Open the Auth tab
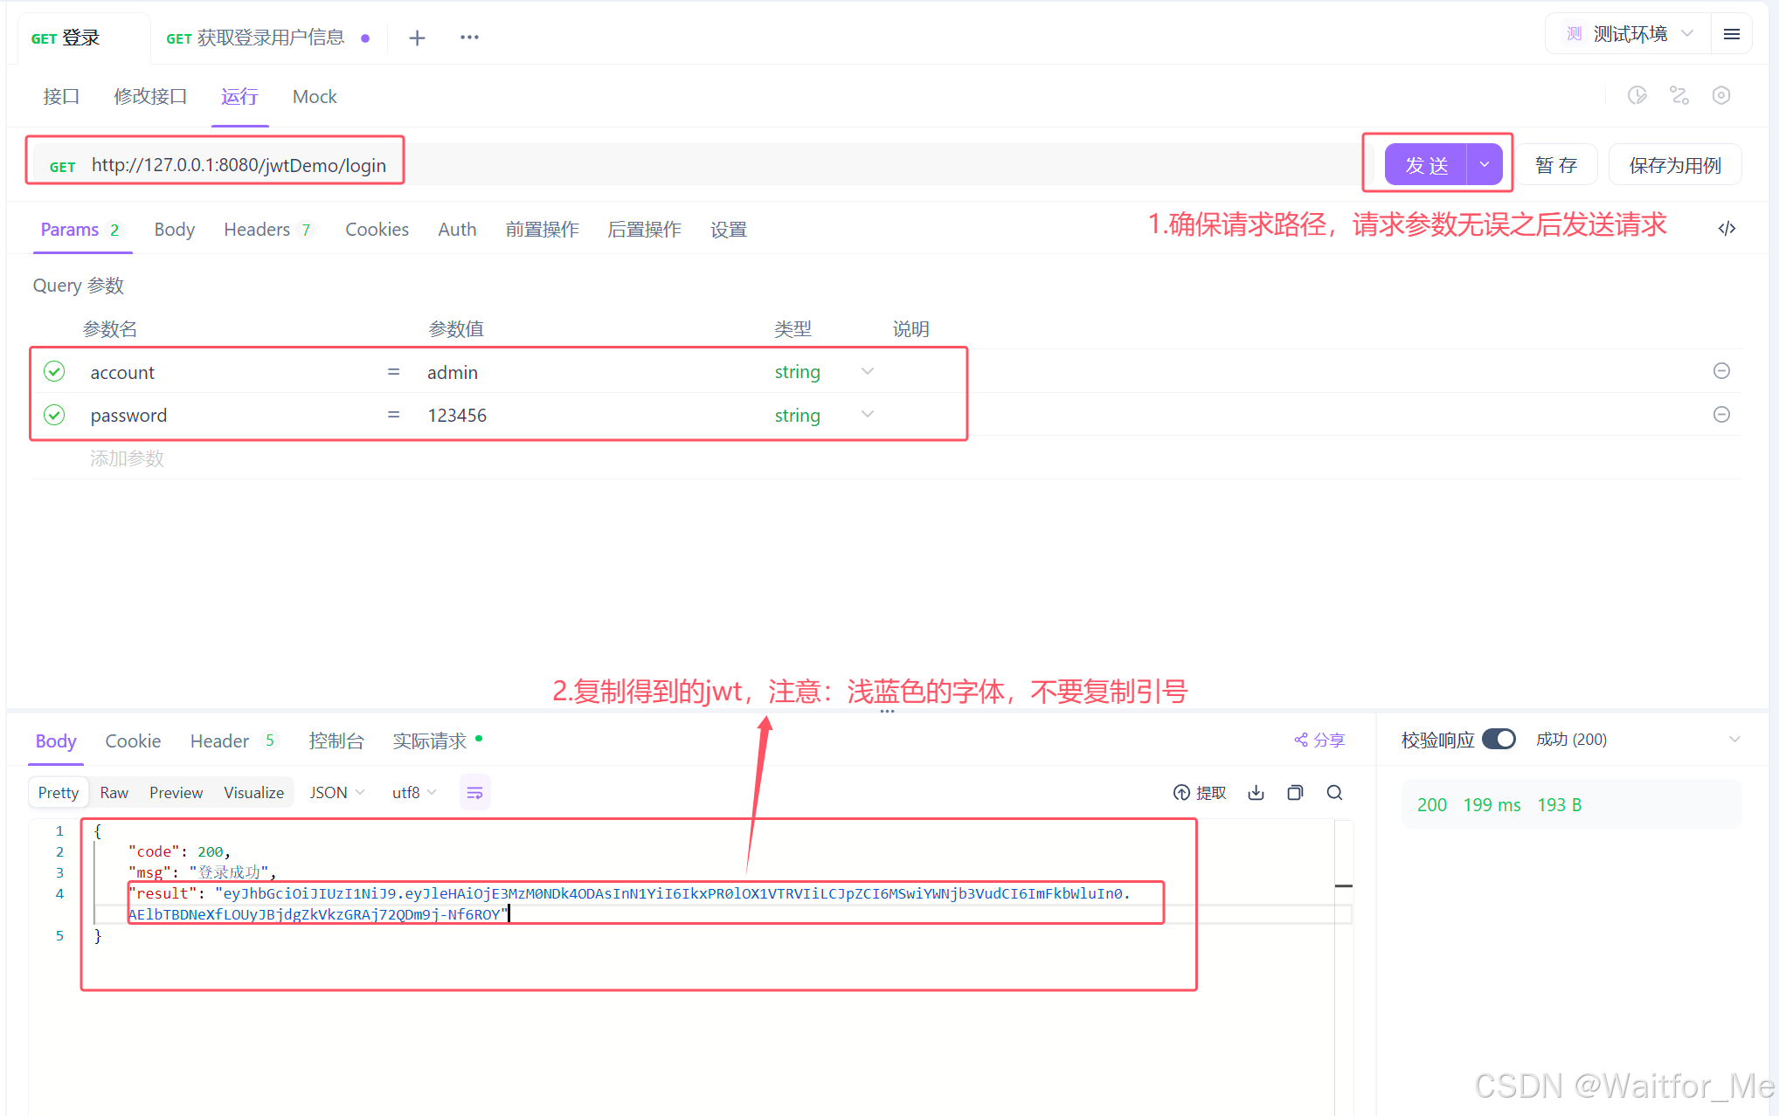1779x1116 pixels. click(457, 230)
